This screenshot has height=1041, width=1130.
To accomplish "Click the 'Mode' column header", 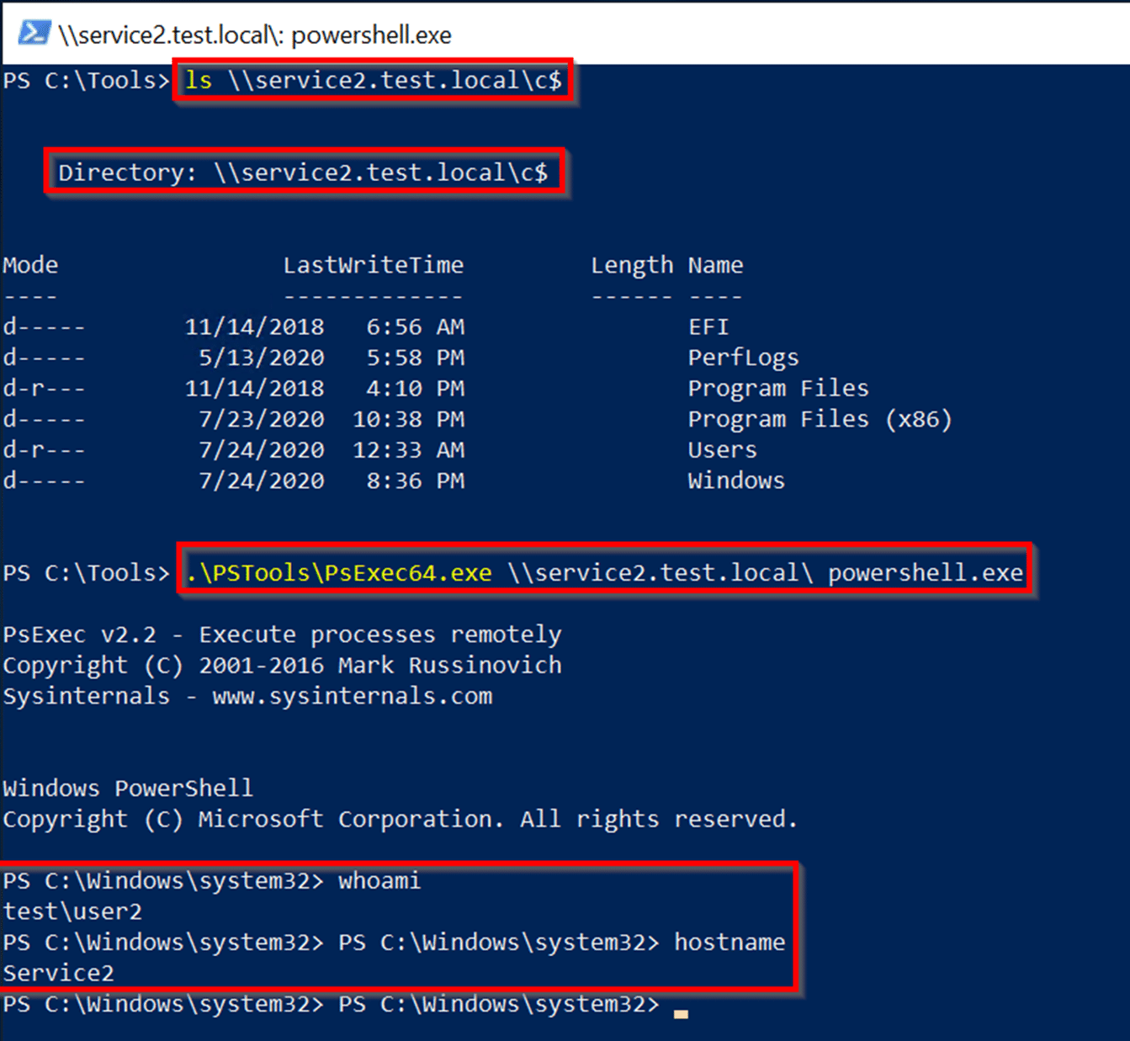I will click(x=30, y=265).
